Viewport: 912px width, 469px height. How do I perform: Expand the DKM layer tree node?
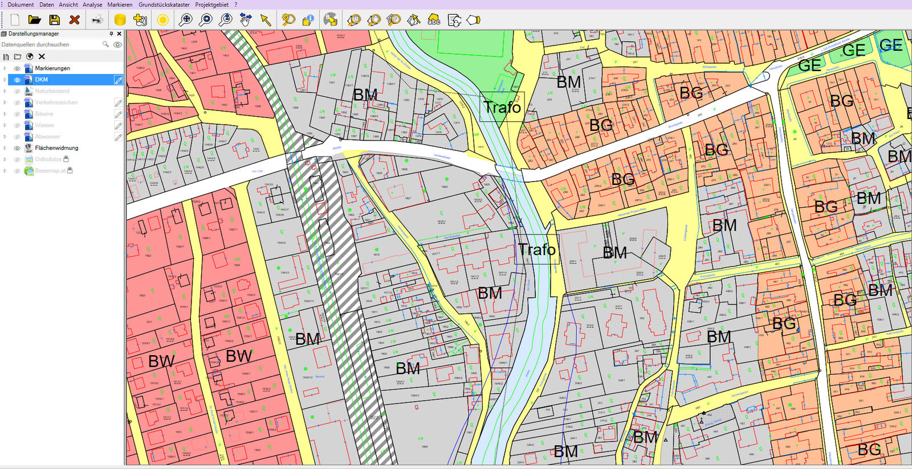click(x=5, y=80)
